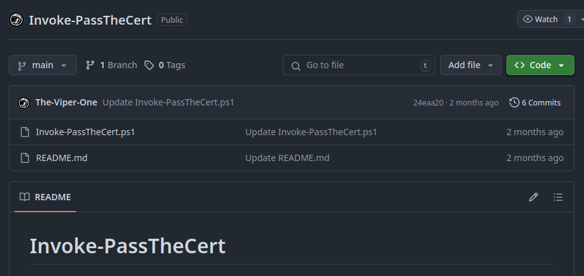Image resolution: width=584 pixels, height=276 pixels.
Task: Open the Invoke-PassTheCert.ps1 file
Action: [x=85, y=132]
